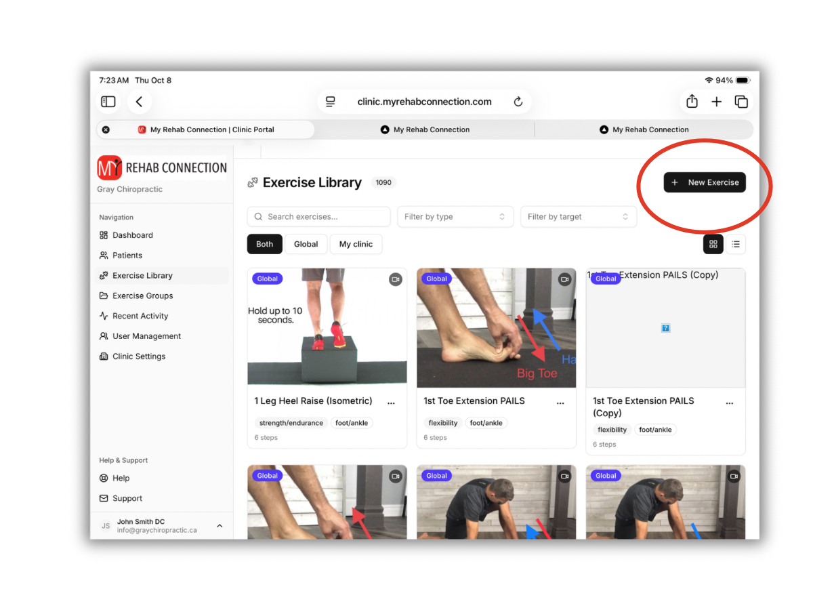Viewport: 813px width, 610px height.
Task: Click the Exercise Library heading
Action: (312, 182)
